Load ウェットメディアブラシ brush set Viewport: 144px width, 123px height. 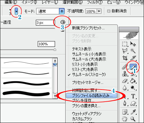92,114
